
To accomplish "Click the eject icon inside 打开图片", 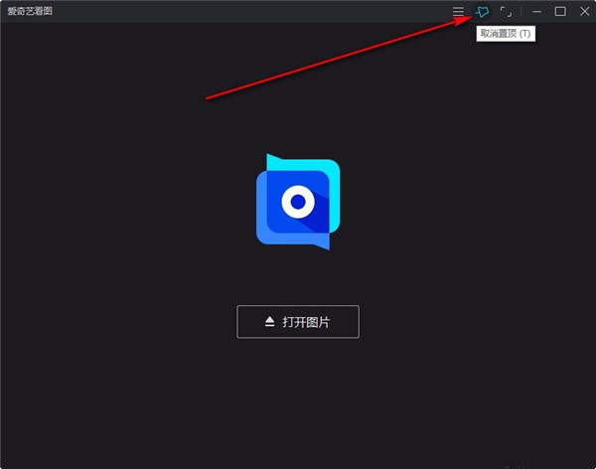I will [x=269, y=322].
